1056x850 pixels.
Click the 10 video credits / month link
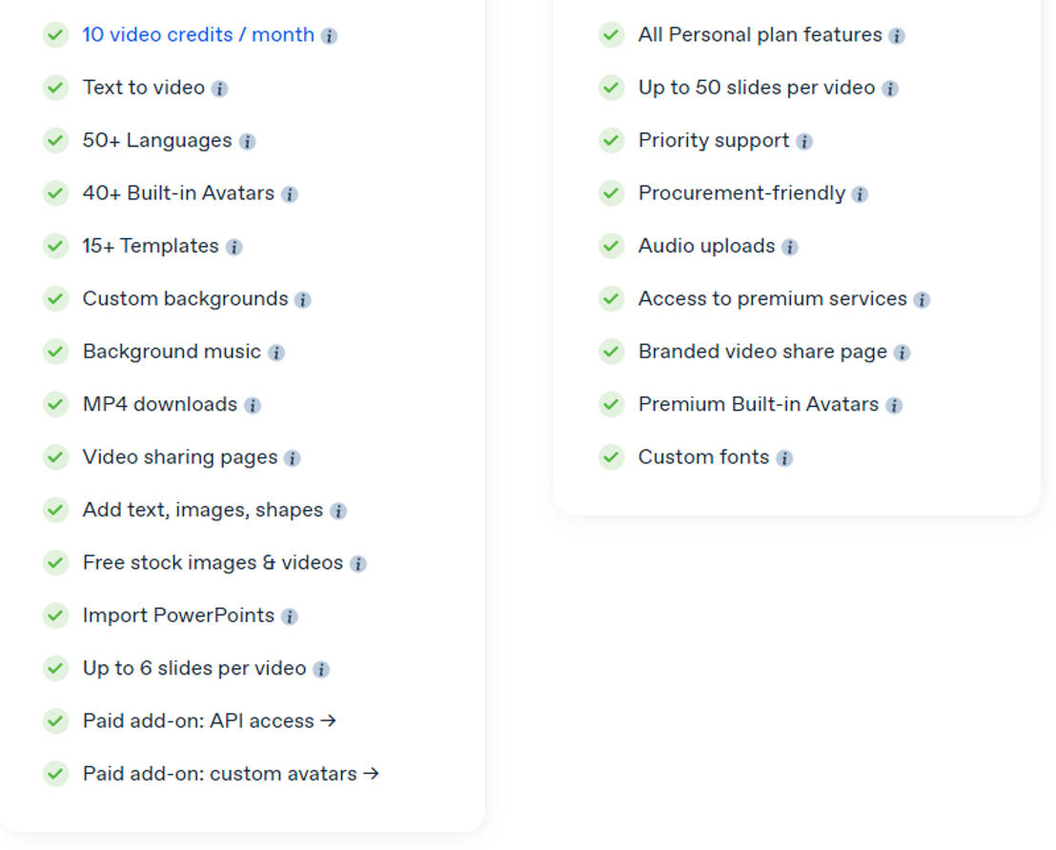click(198, 34)
